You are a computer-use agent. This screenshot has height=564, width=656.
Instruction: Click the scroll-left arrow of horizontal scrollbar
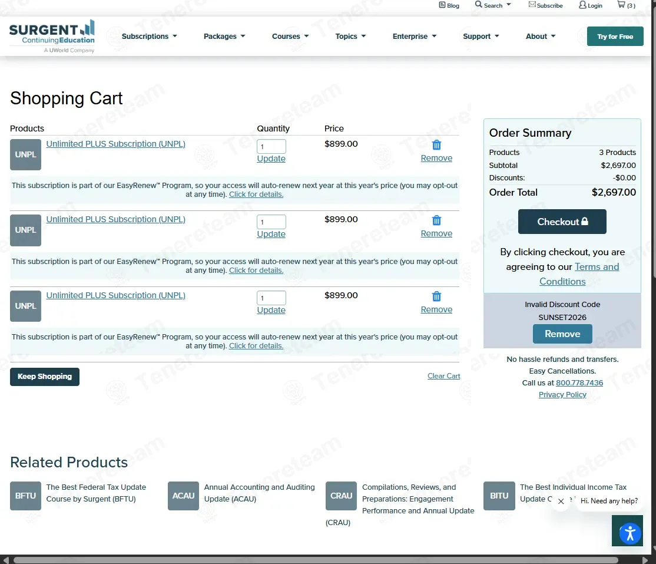point(5,560)
